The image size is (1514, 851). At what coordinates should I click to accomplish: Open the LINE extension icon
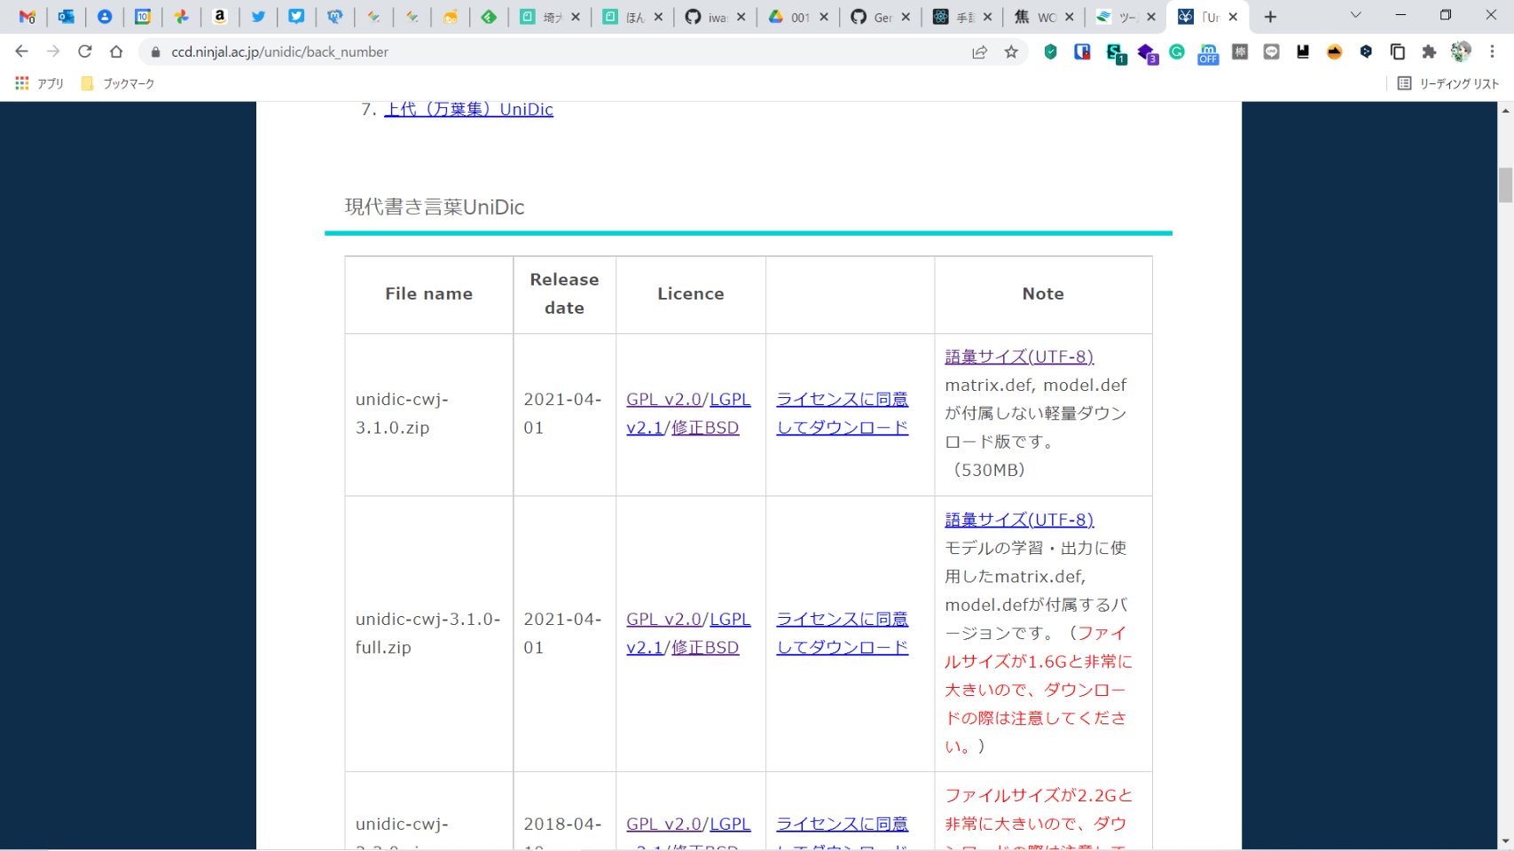pos(1271,52)
